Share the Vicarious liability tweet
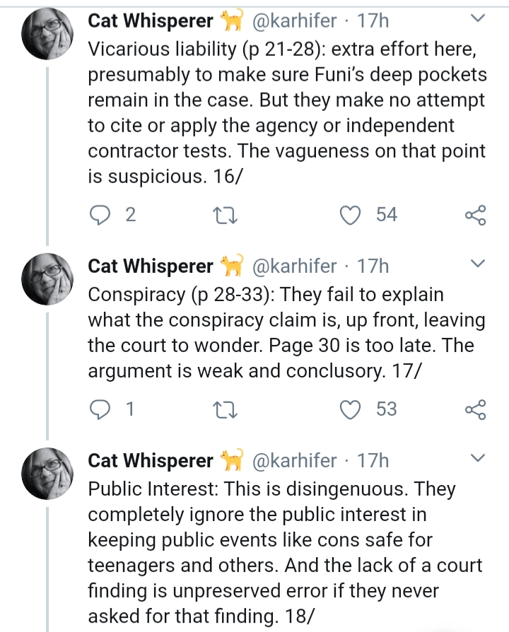Viewport: 509px width, 632px height. [x=476, y=215]
